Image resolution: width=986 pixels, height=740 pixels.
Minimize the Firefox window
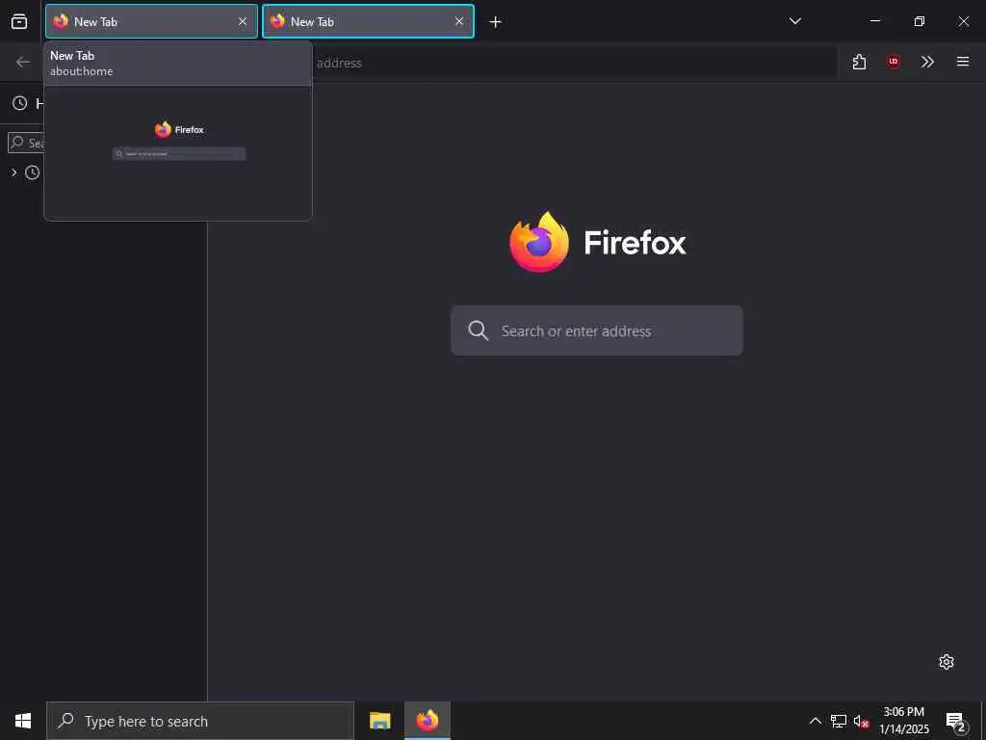click(x=874, y=21)
